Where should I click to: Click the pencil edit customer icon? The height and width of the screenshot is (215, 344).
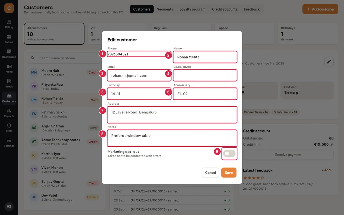[x=329, y=62]
